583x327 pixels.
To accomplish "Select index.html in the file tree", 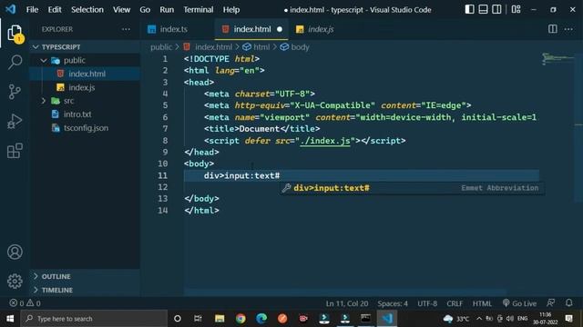I will coord(85,74).
